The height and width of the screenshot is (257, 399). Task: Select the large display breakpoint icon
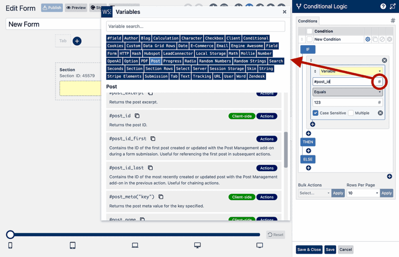[x=260, y=245]
